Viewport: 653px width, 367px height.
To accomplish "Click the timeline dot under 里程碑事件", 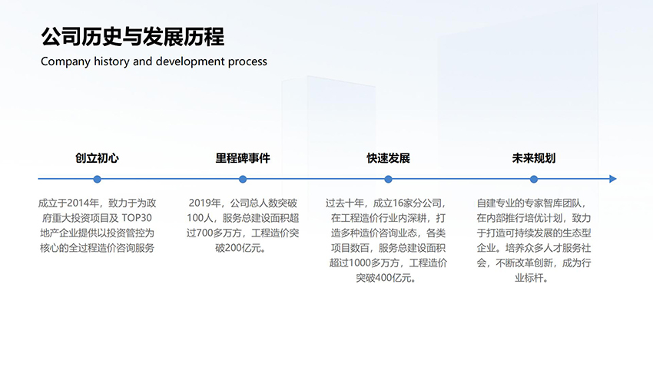I will click(243, 180).
